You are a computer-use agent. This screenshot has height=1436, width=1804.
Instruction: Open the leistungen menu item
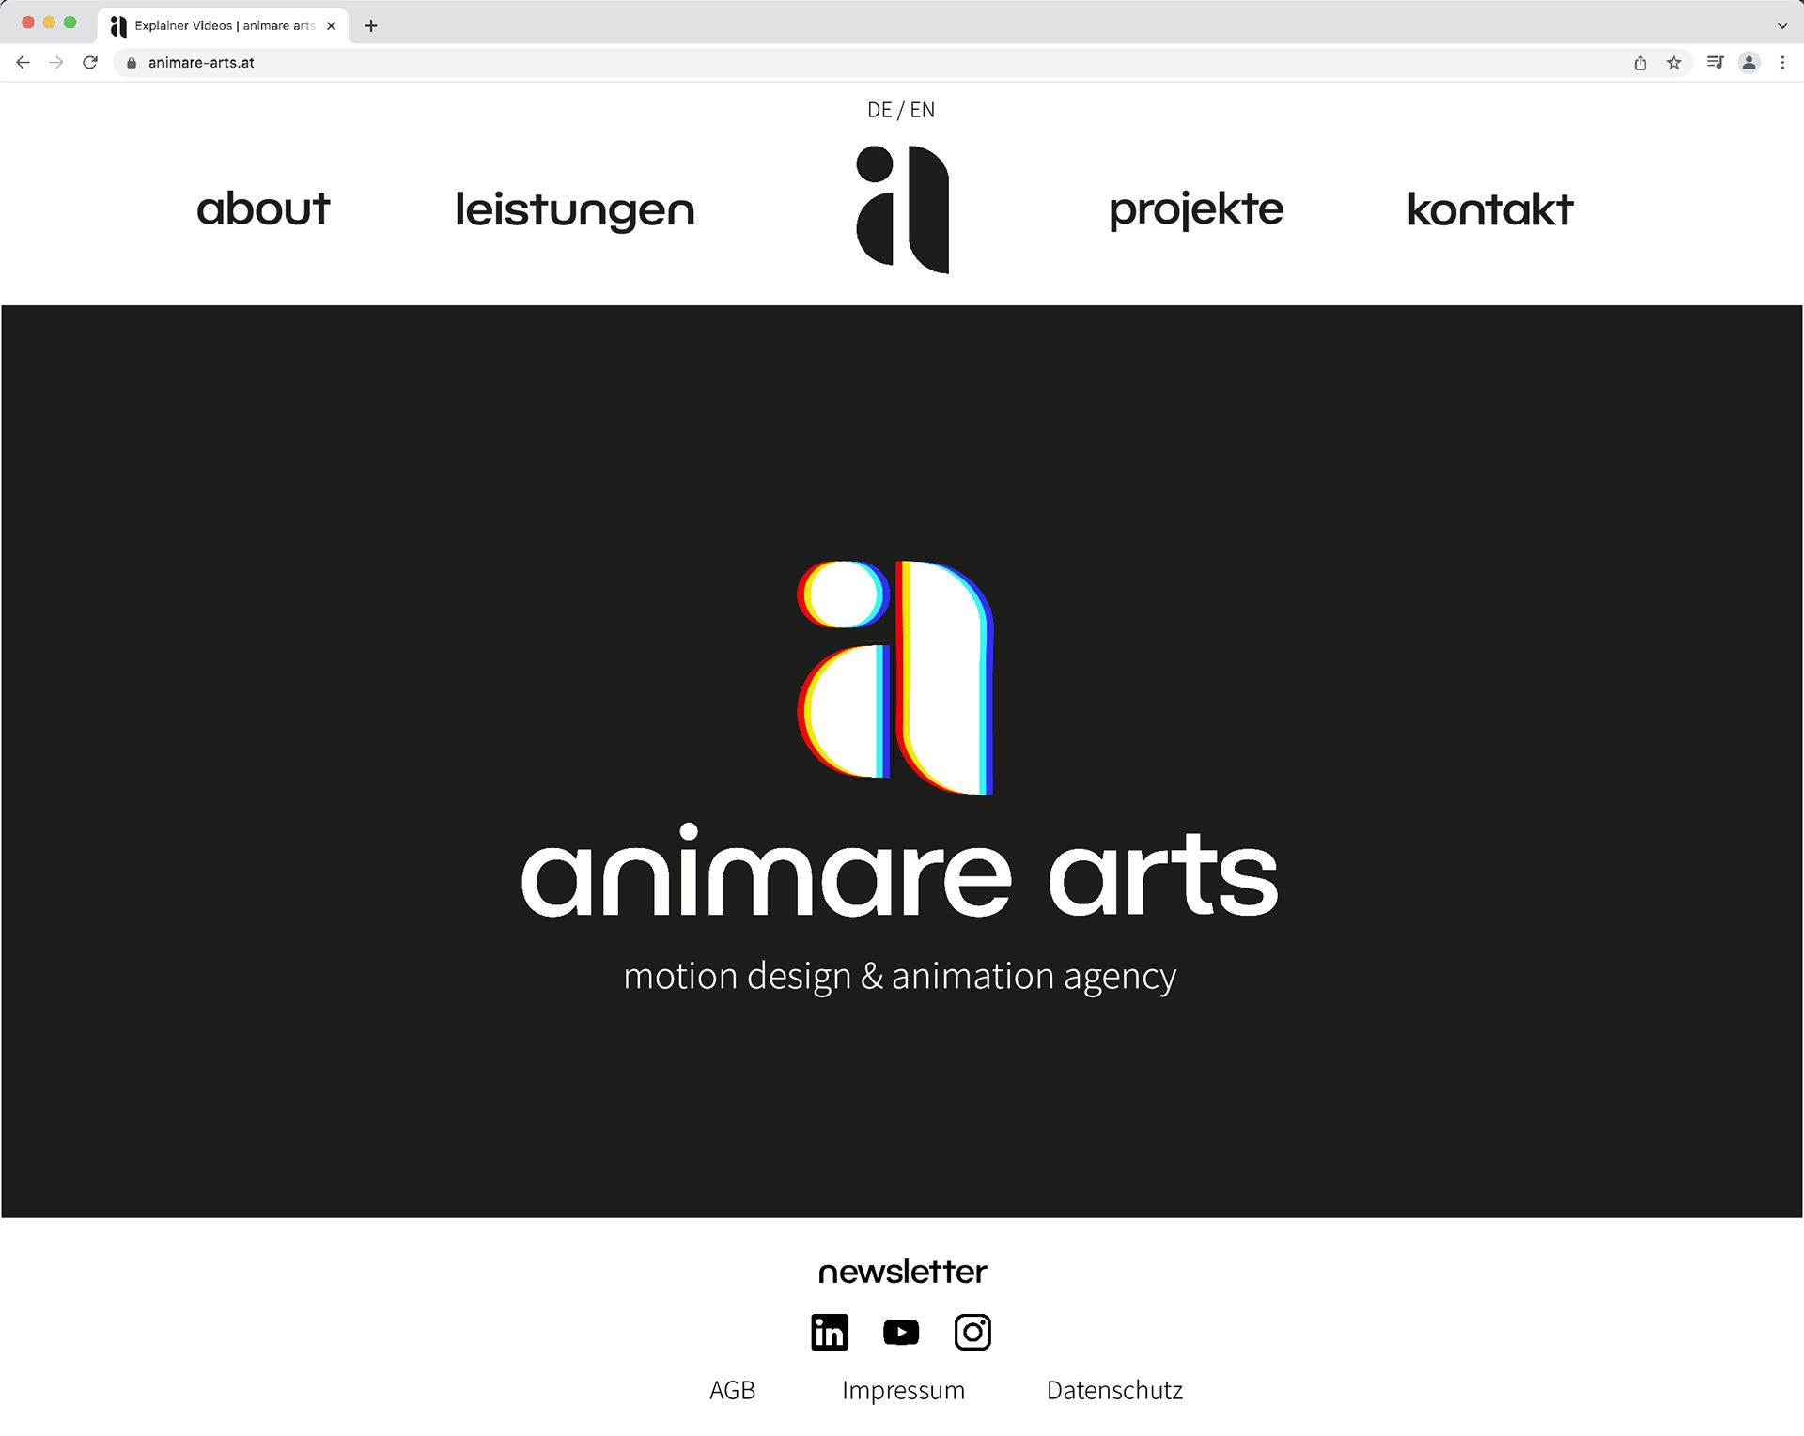[x=574, y=208]
